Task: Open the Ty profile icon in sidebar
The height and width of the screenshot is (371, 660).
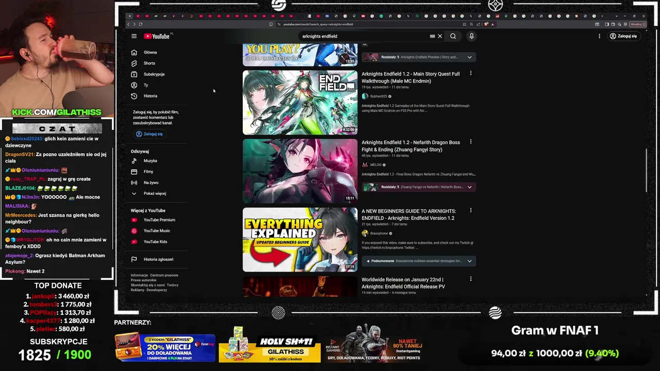Action: click(134, 85)
